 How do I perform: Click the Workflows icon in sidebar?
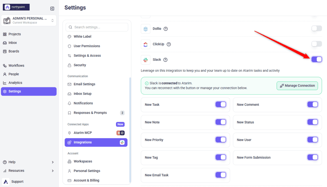[5, 66]
